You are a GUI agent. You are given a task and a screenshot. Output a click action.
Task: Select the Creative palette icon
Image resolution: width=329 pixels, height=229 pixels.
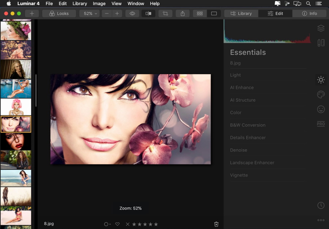[321, 94]
